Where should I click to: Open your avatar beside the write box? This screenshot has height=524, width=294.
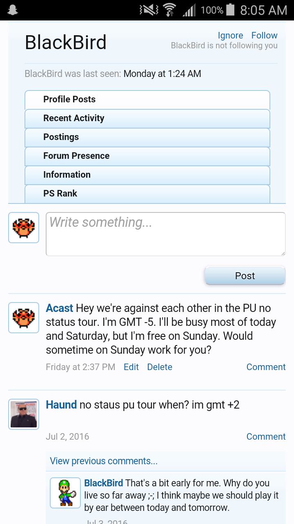(24, 228)
